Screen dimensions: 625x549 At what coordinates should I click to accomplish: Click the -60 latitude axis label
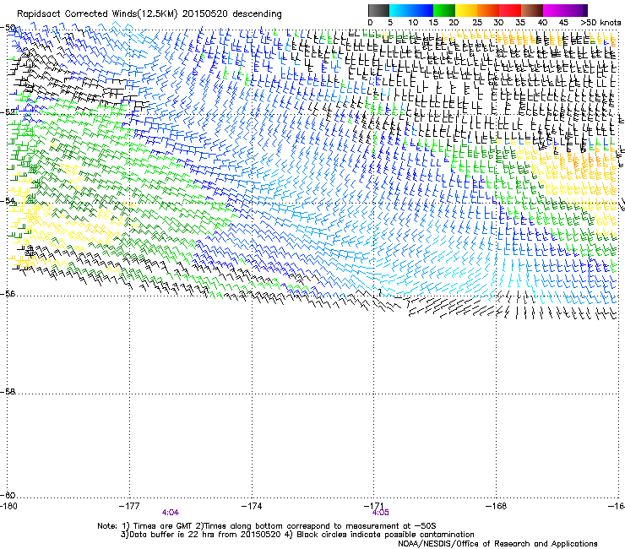(8, 495)
